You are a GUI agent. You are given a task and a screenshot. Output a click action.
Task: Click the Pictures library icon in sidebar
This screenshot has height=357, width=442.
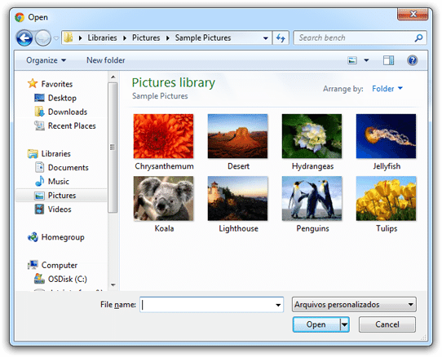39,196
